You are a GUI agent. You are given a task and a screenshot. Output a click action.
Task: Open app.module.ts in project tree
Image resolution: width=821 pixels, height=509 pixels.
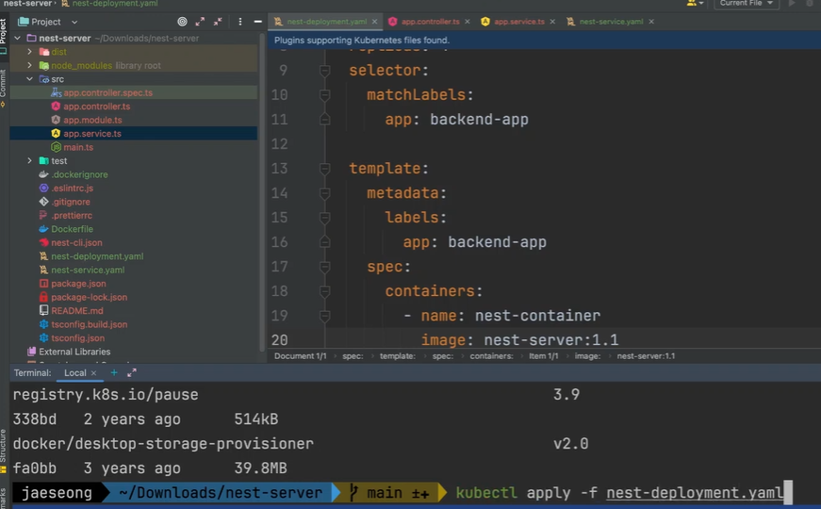tap(92, 120)
